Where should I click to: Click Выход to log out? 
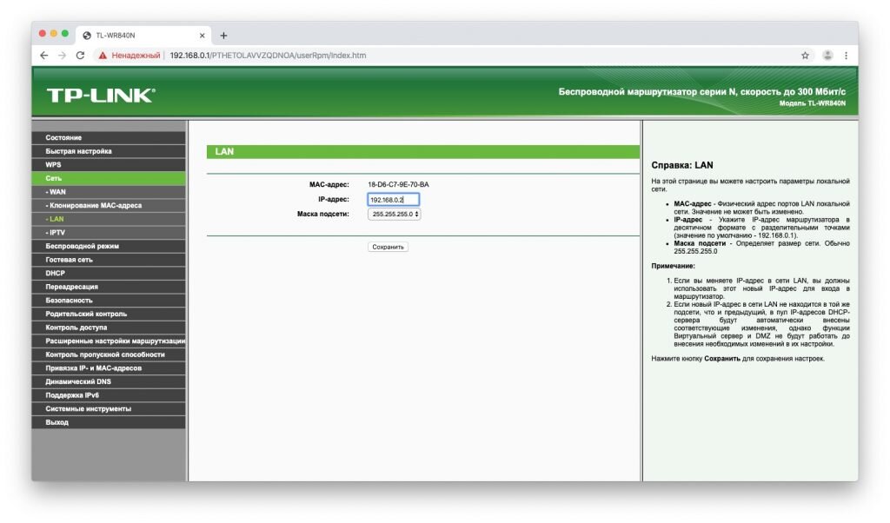click(109, 422)
